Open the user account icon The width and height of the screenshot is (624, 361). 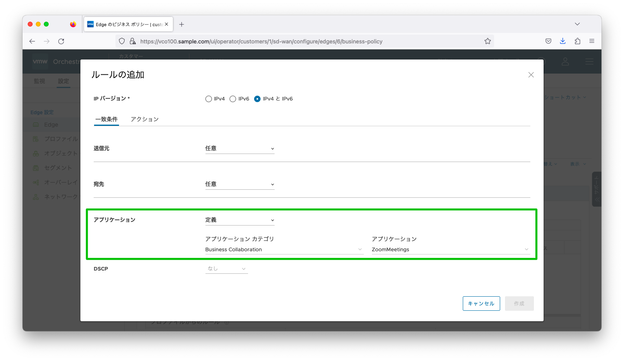click(x=565, y=62)
